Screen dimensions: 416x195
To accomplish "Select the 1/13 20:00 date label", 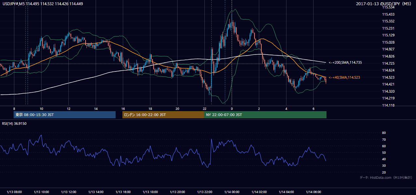I will click(x=177, y=192).
